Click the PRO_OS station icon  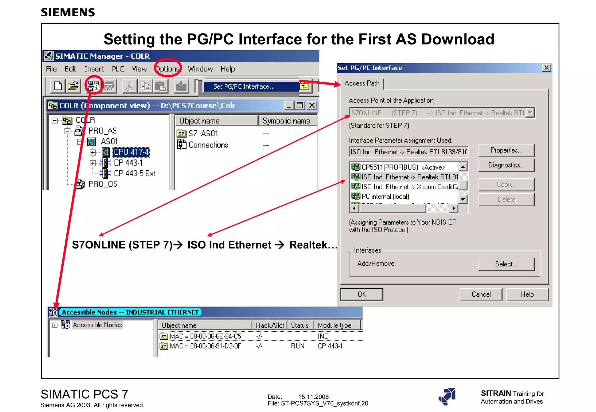(x=80, y=184)
